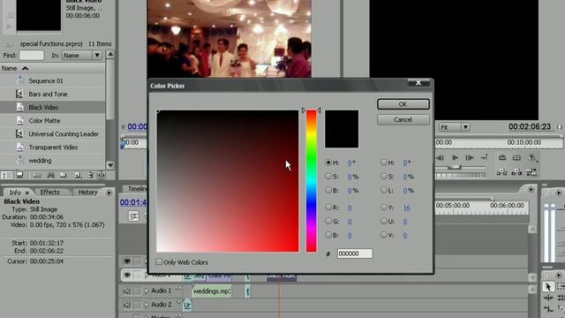Open the In: Name dropdown
The width and height of the screenshot is (565, 318).
[x=82, y=55]
